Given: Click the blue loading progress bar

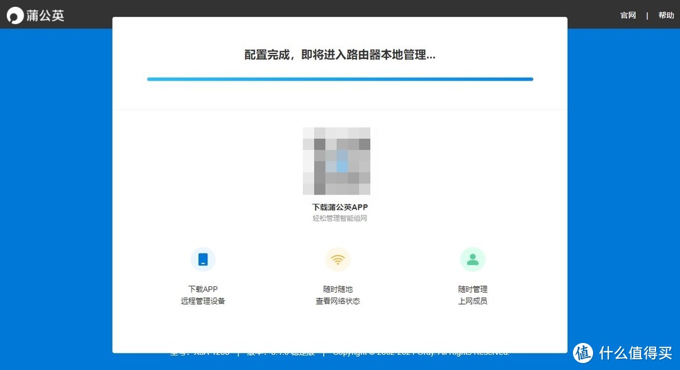Looking at the screenshot, I should tap(339, 79).
